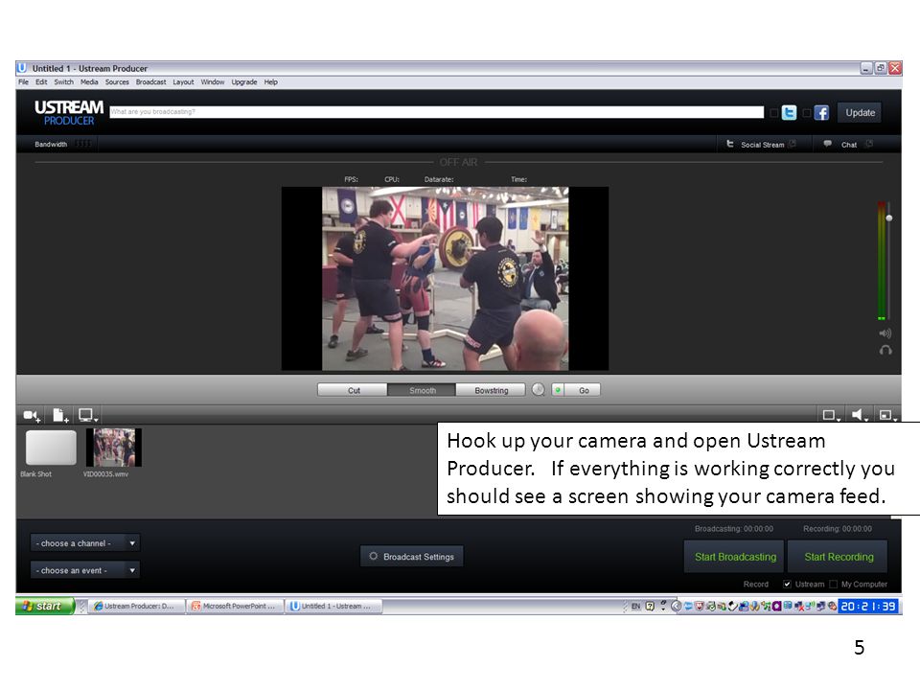Expand the preview layout dropdown
The height and width of the screenshot is (690, 920).
point(832,415)
